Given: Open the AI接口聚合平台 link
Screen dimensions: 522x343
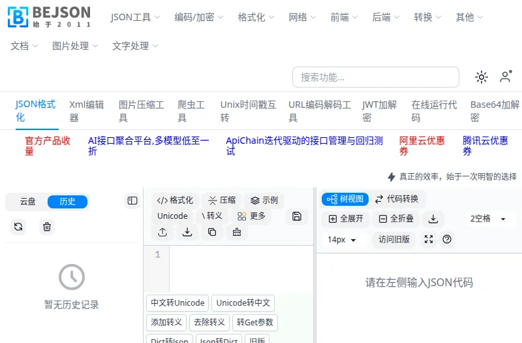Looking at the screenshot, I should tap(149, 146).
